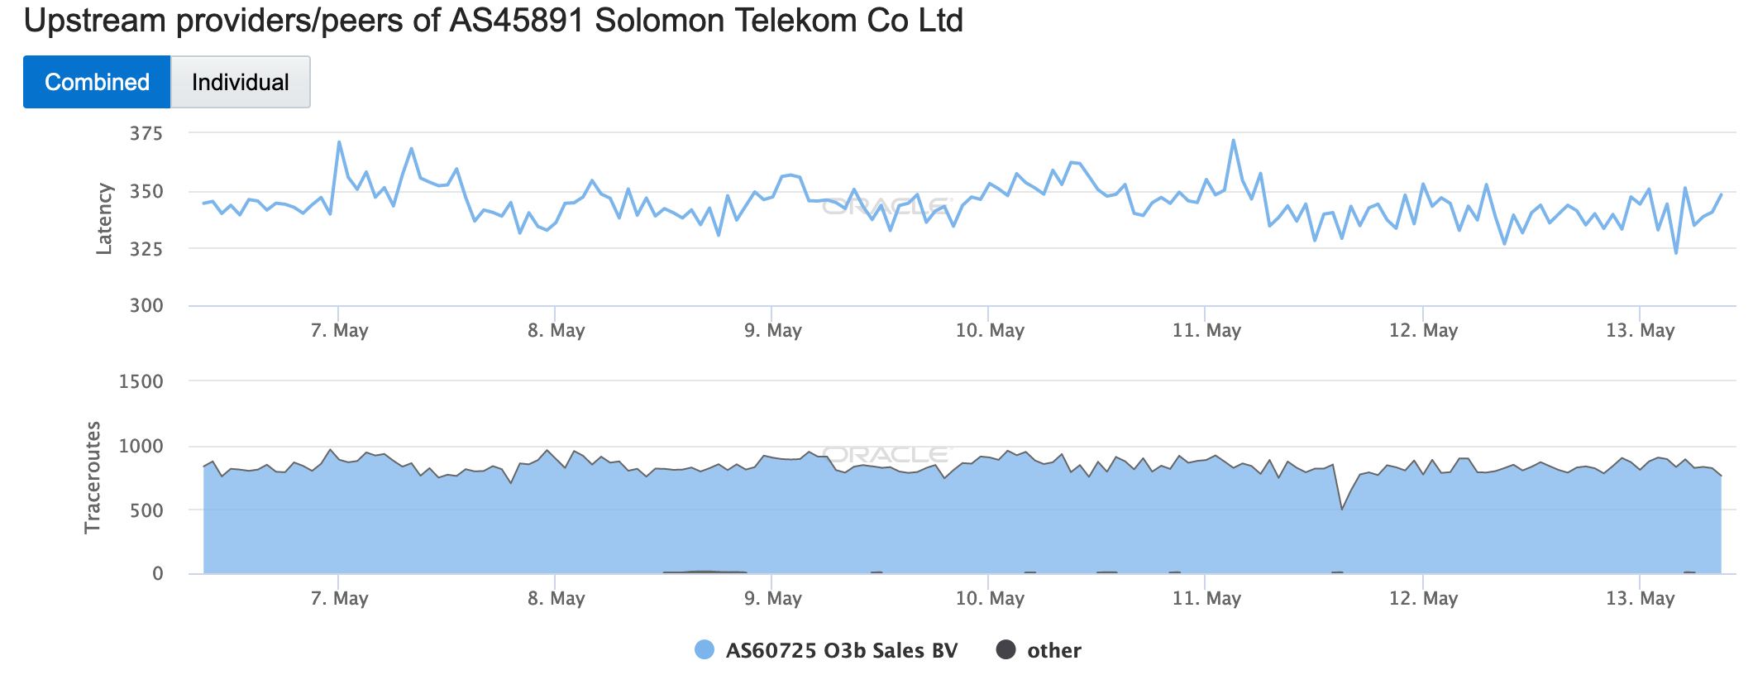The height and width of the screenshot is (694, 1753).
Task: Click the page heading about AS45891
Action: [493, 20]
